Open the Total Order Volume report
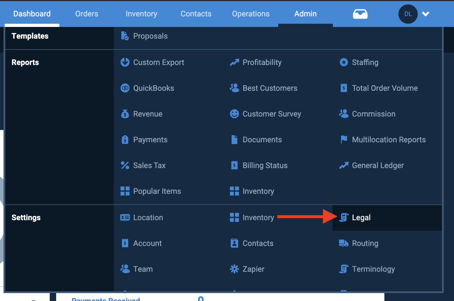The image size is (454, 301). pos(385,88)
